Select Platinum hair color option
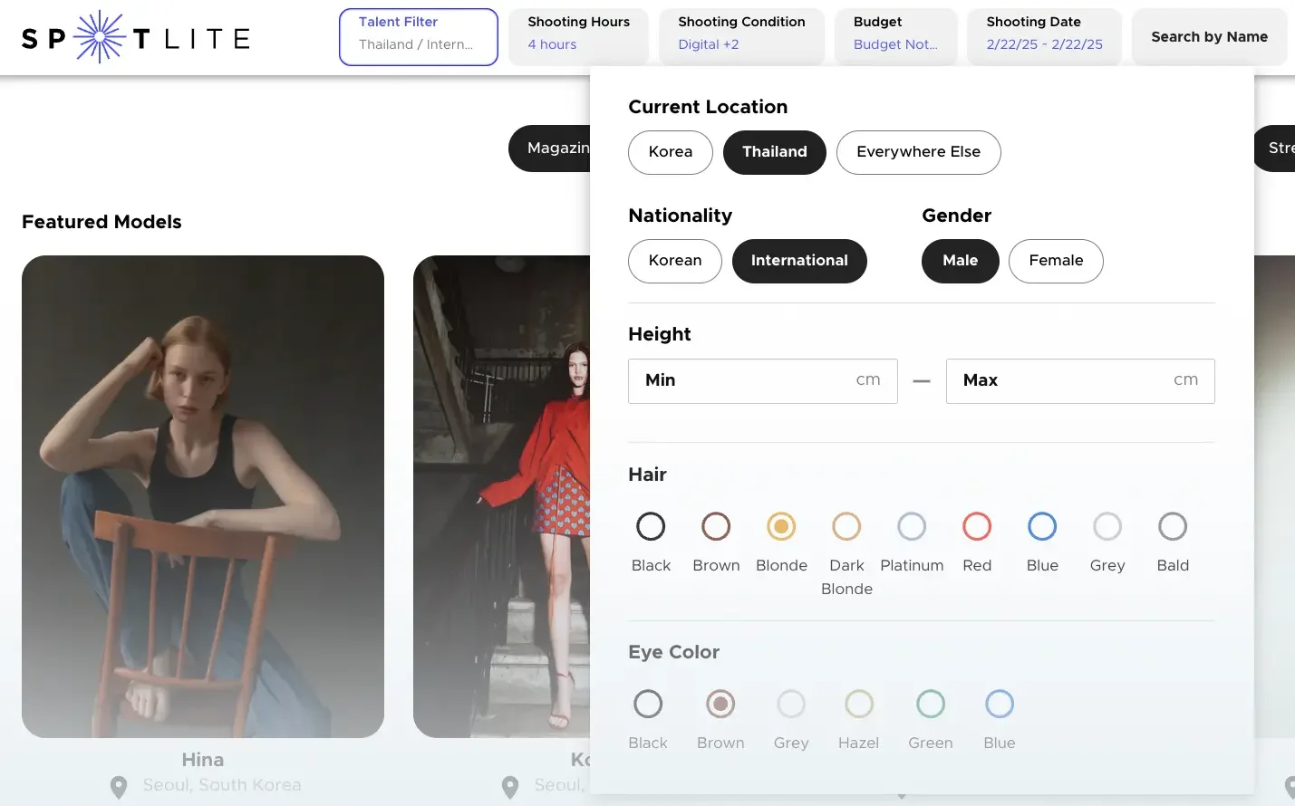Screen dimensions: 1295x806 coord(912,526)
